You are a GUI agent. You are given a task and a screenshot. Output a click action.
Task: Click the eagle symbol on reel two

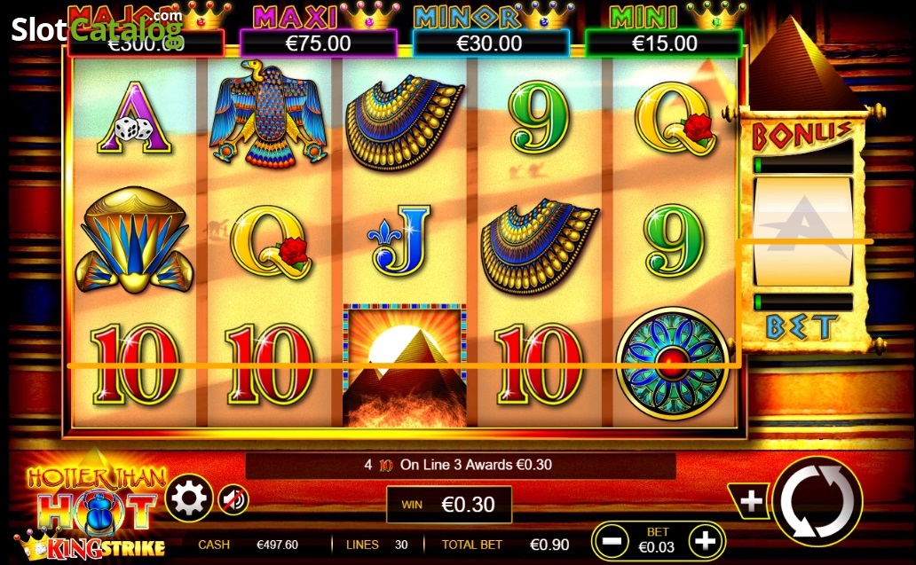pyautogui.click(x=268, y=114)
